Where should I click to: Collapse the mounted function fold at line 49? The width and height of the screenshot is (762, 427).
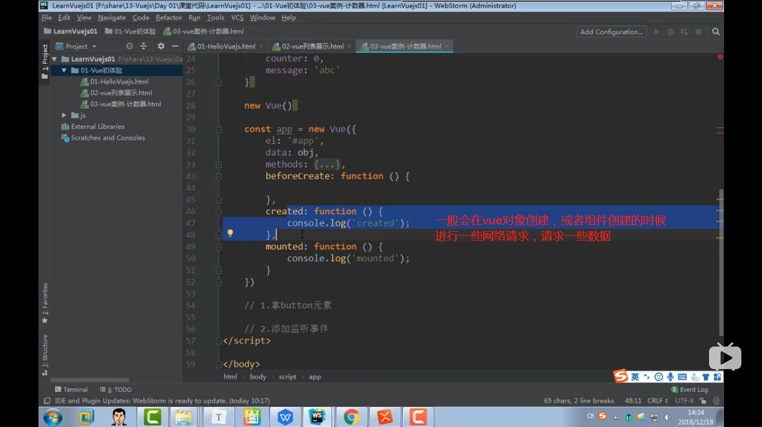pyautogui.click(x=219, y=247)
